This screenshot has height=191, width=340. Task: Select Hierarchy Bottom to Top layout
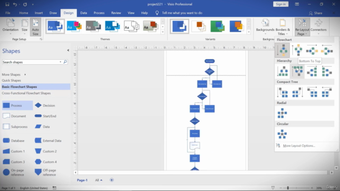(x=297, y=71)
